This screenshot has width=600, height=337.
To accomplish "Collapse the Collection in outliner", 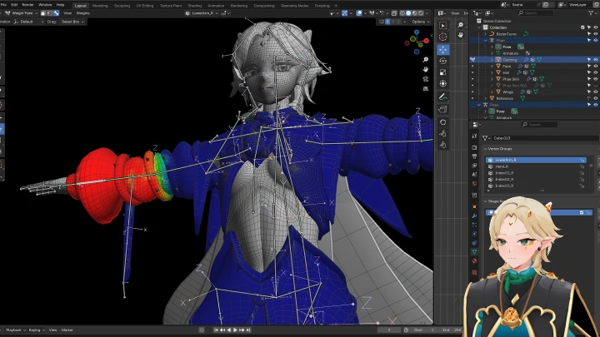I will point(479,27).
